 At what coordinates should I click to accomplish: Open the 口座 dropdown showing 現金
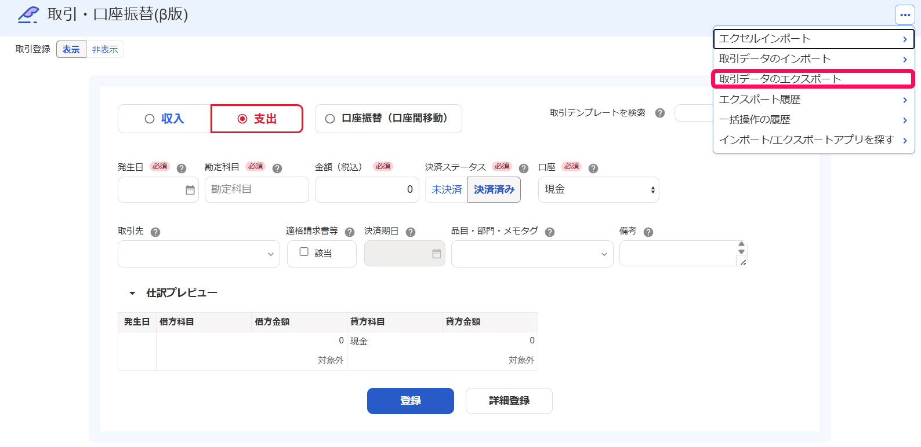[599, 190]
